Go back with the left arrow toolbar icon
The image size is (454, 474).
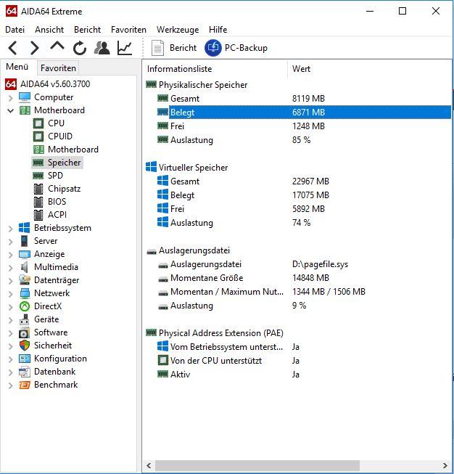(12, 48)
